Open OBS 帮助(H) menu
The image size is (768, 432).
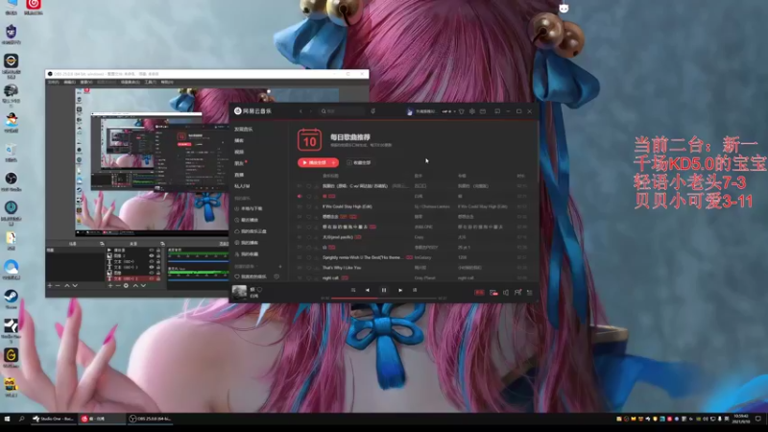pos(167,83)
